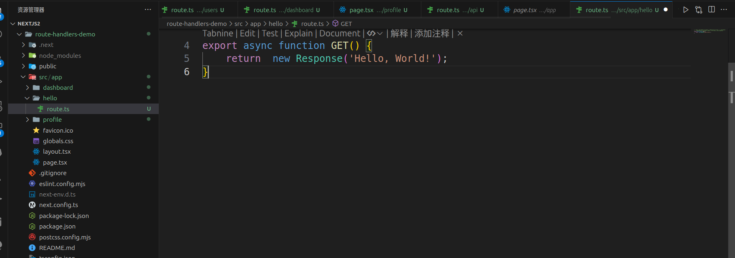Click the Run code play icon
The width and height of the screenshot is (735, 258).
click(x=686, y=10)
